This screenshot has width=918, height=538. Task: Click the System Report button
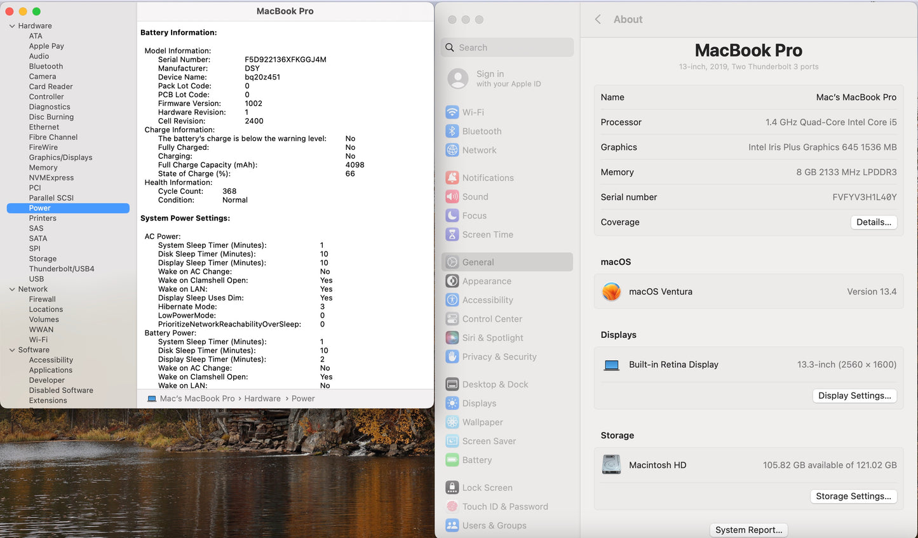(748, 530)
